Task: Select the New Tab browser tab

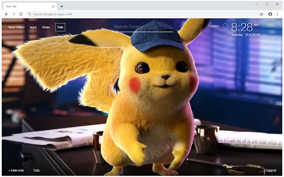Action: point(30,6)
